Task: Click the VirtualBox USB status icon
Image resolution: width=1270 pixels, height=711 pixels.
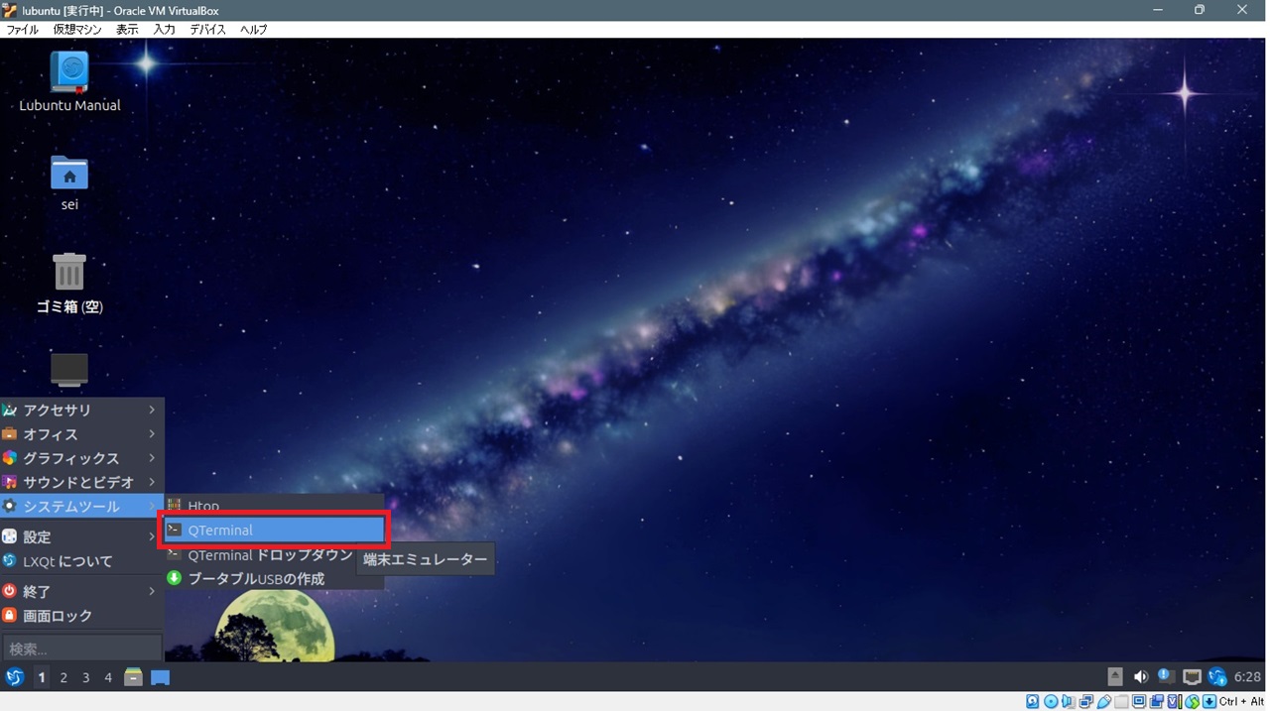Action: pos(1104,702)
